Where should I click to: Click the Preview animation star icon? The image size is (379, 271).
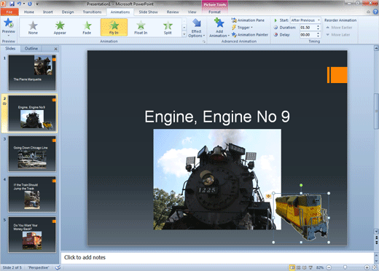click(9, 23)
